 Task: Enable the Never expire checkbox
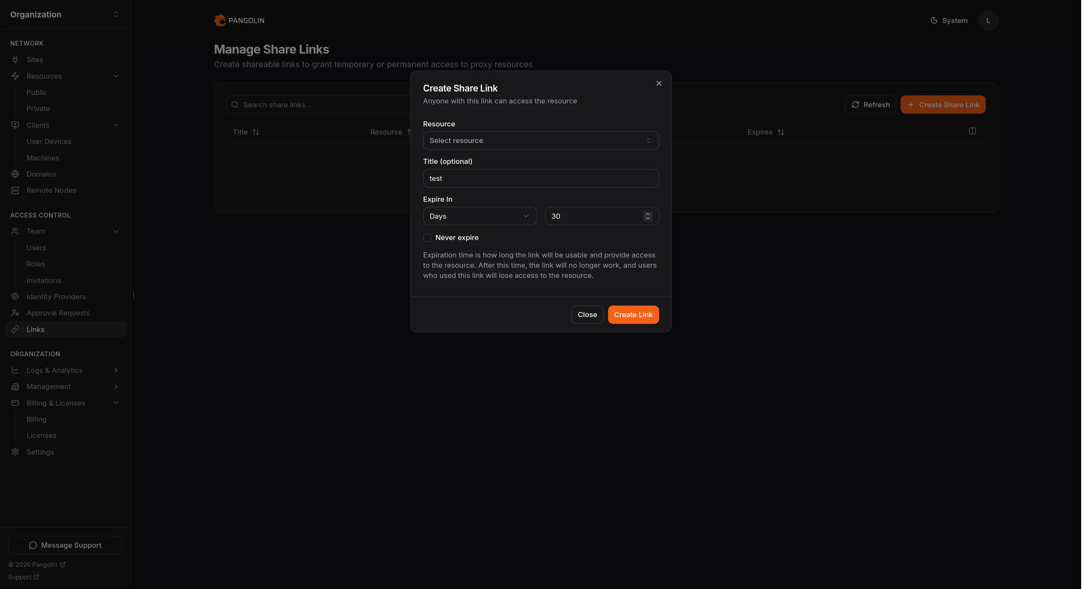427,237
